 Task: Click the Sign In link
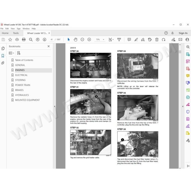click(x=183, y=33)
